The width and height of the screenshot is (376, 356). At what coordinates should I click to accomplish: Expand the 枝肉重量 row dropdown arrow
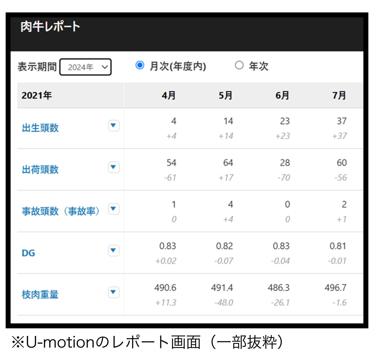[x=114, y=292]
